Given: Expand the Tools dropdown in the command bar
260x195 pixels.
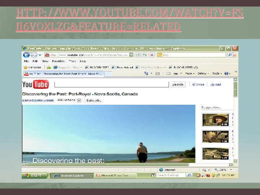Looking at the screenshot, I should pyautogui.click(x=217, y=73).
